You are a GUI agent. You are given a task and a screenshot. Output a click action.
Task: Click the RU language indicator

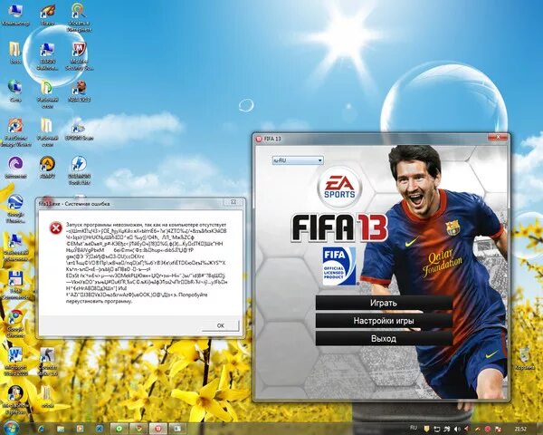[x=414, y=428]
